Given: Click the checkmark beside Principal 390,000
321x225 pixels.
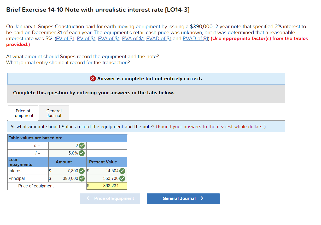Looking at the screenshot, I should 81,178.
